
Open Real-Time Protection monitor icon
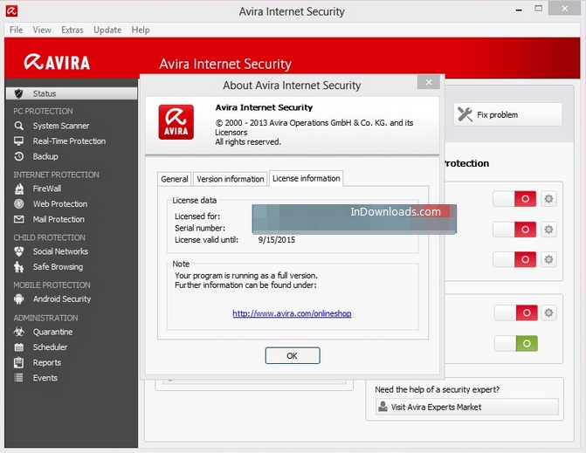click(18, 141)
